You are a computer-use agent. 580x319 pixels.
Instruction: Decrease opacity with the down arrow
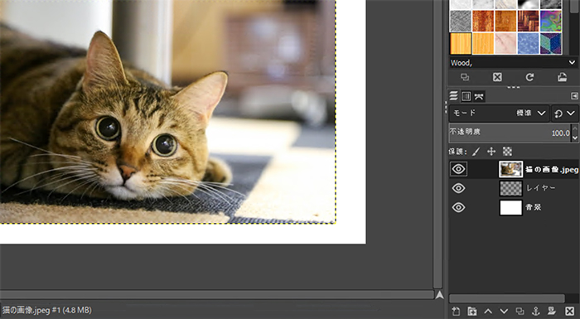coord(575,138)
